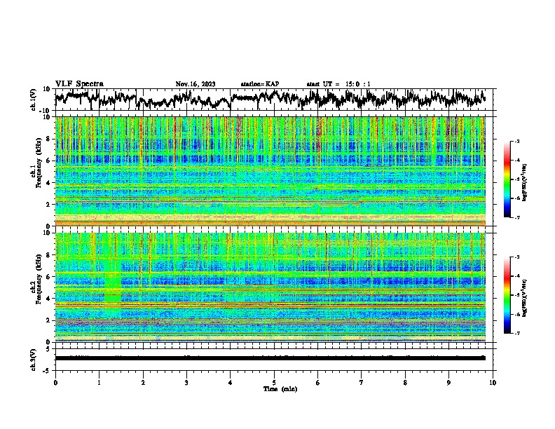Click time-axis tick label "0"
555x429 pixels.
pos(55,383)
